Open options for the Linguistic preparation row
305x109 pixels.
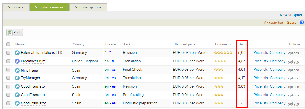point(293,104)
